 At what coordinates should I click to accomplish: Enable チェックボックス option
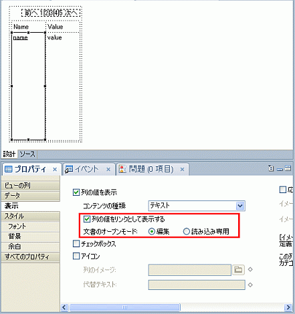point(76,244)
